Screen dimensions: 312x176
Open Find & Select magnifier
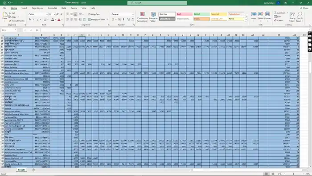[x=300, y=17]
